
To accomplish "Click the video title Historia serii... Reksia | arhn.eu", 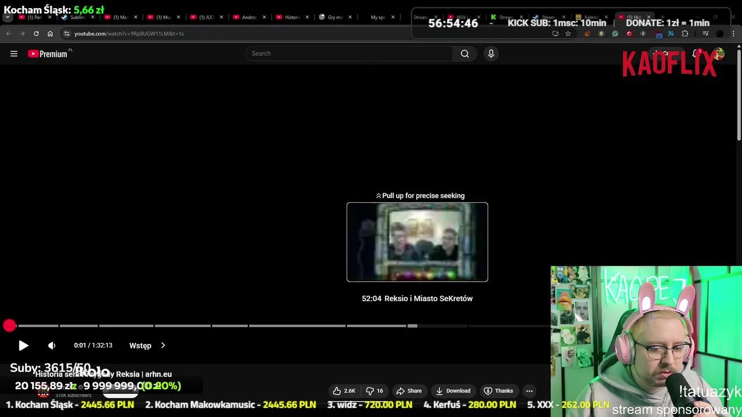I will 103,374.
